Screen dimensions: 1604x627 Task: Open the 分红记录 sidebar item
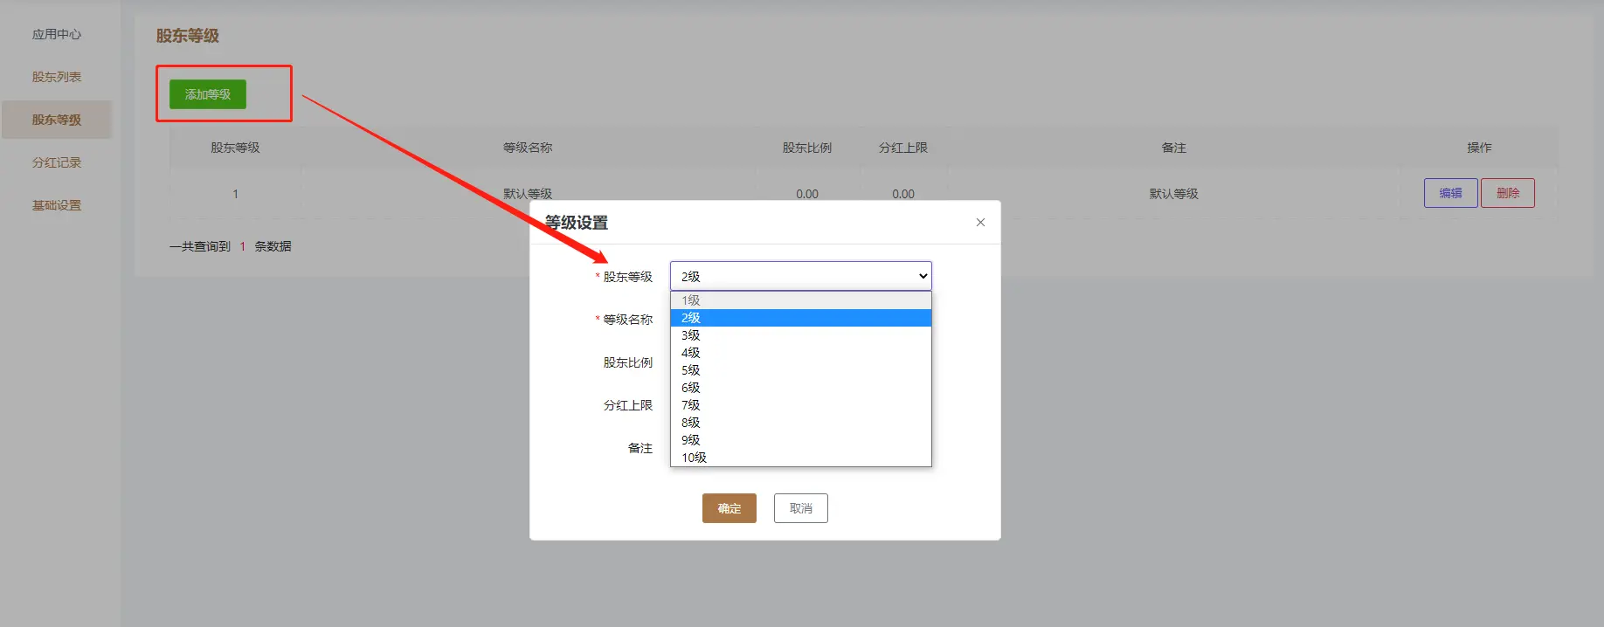57,162
